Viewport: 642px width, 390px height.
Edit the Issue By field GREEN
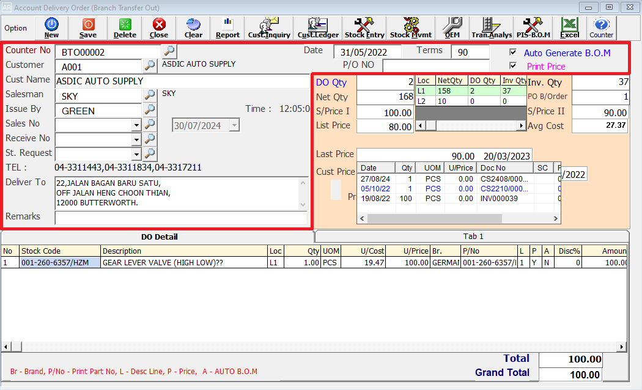[x=98, y=111]
